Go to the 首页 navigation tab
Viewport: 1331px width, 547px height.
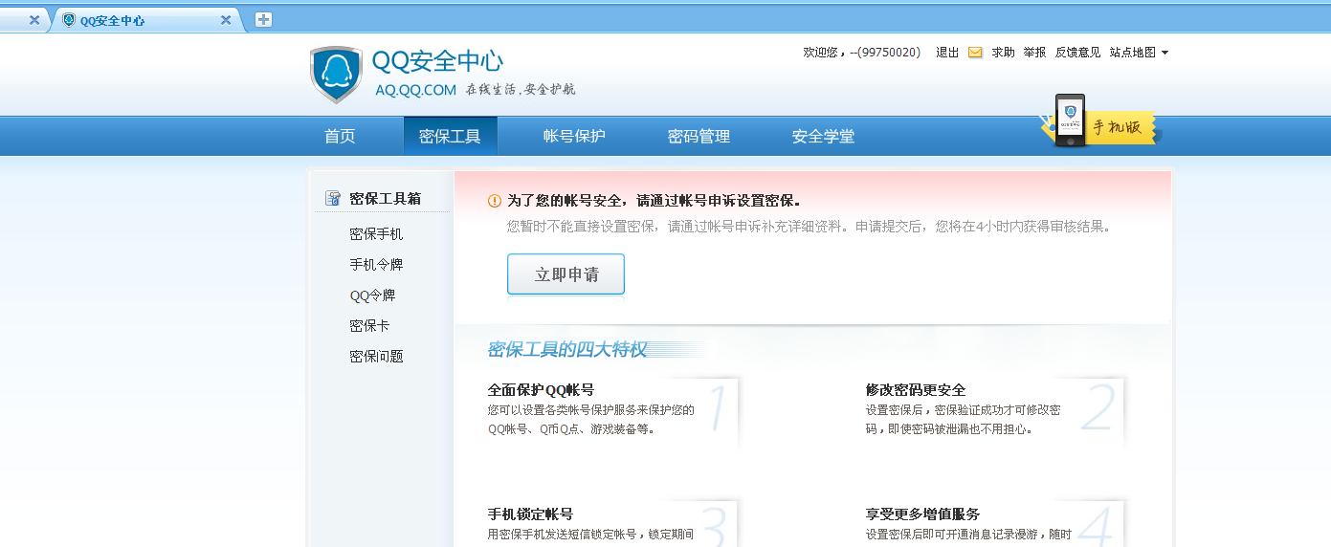tap(340, 136)
